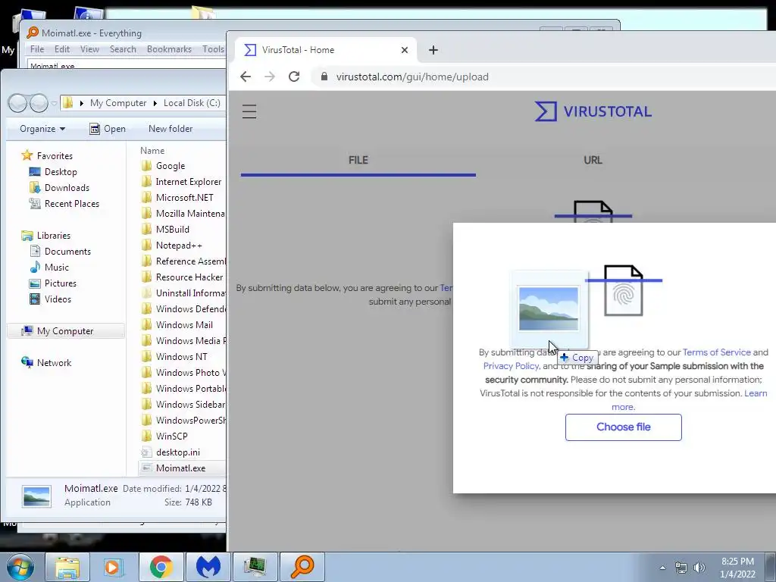Switch to the URL tab

(593, 160)
